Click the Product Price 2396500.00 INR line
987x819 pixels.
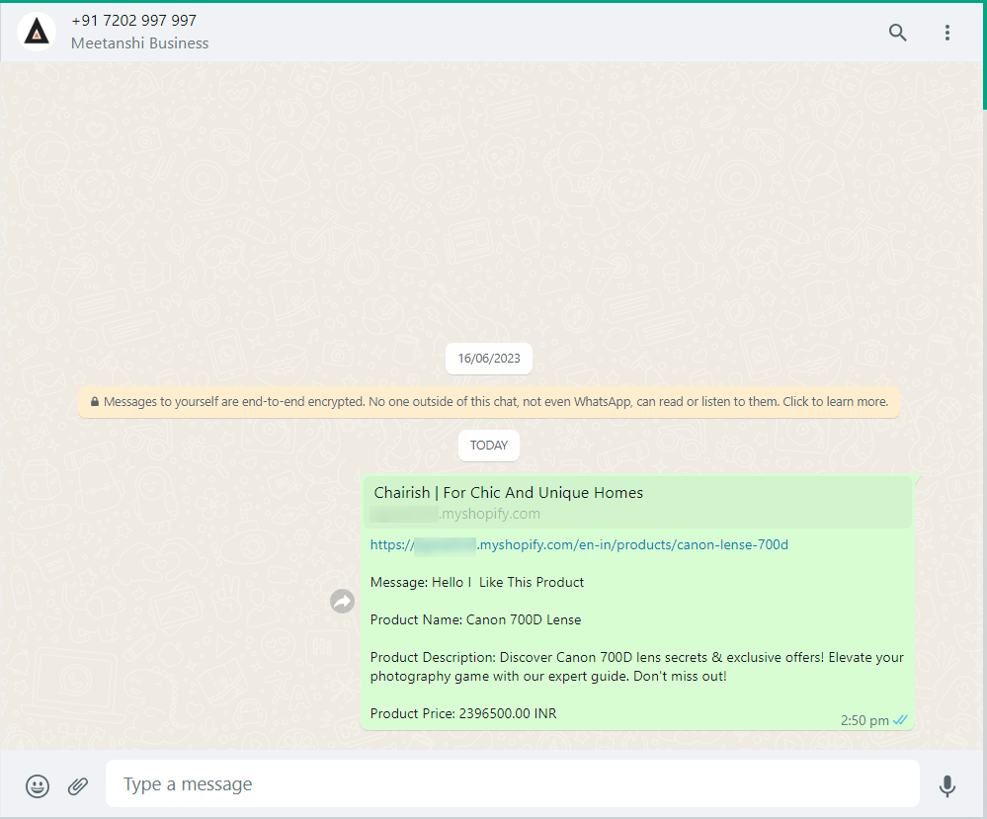463,713
